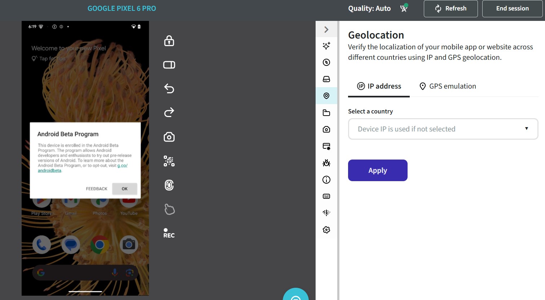This screenshot has height=300, width=545.
Task: Start a recording with the REC button
Action: pos(169,233)
